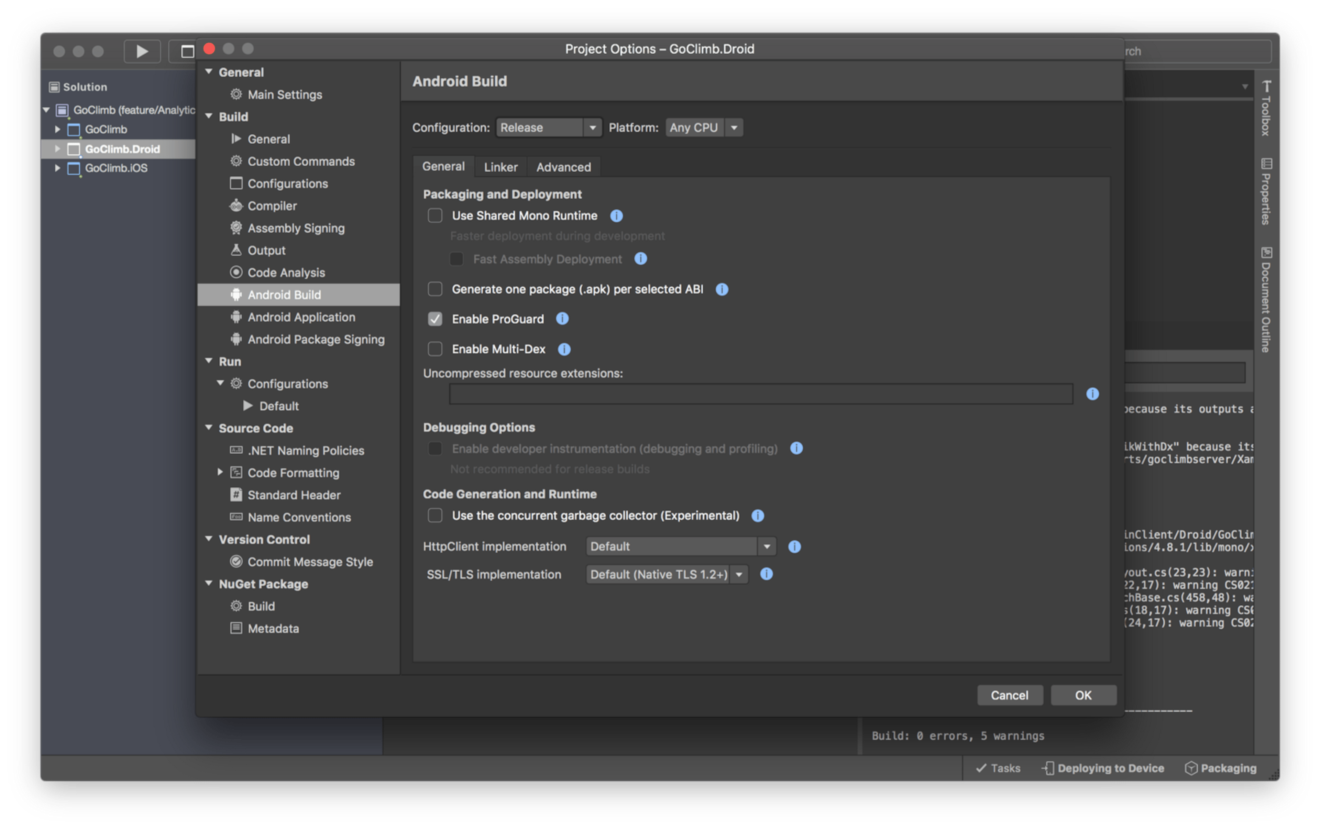Click the Enable ProGuard info icon

[x=562, y=319]
